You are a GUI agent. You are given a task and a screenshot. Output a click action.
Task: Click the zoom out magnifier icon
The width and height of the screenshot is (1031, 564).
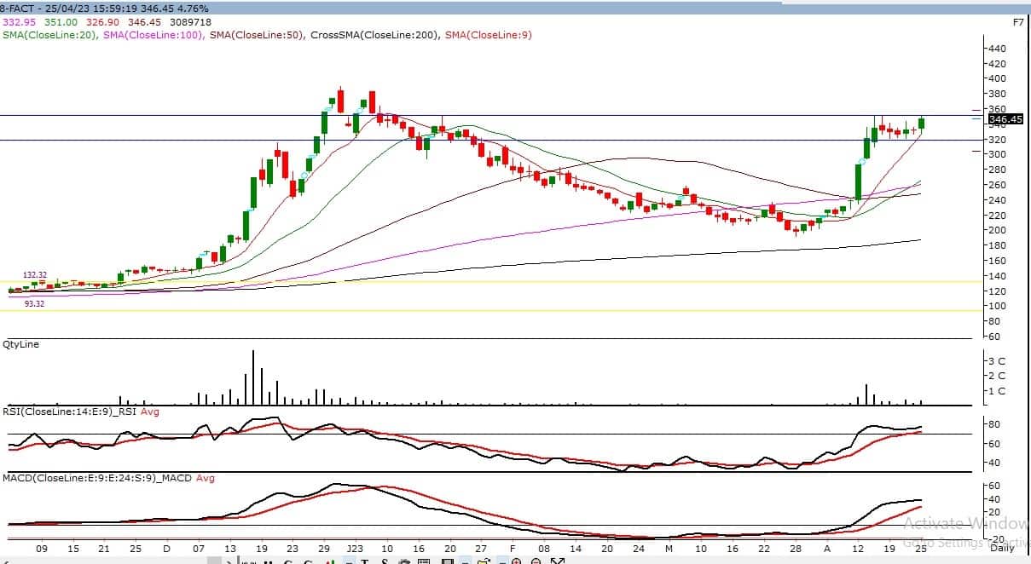(x=535, y=561)
